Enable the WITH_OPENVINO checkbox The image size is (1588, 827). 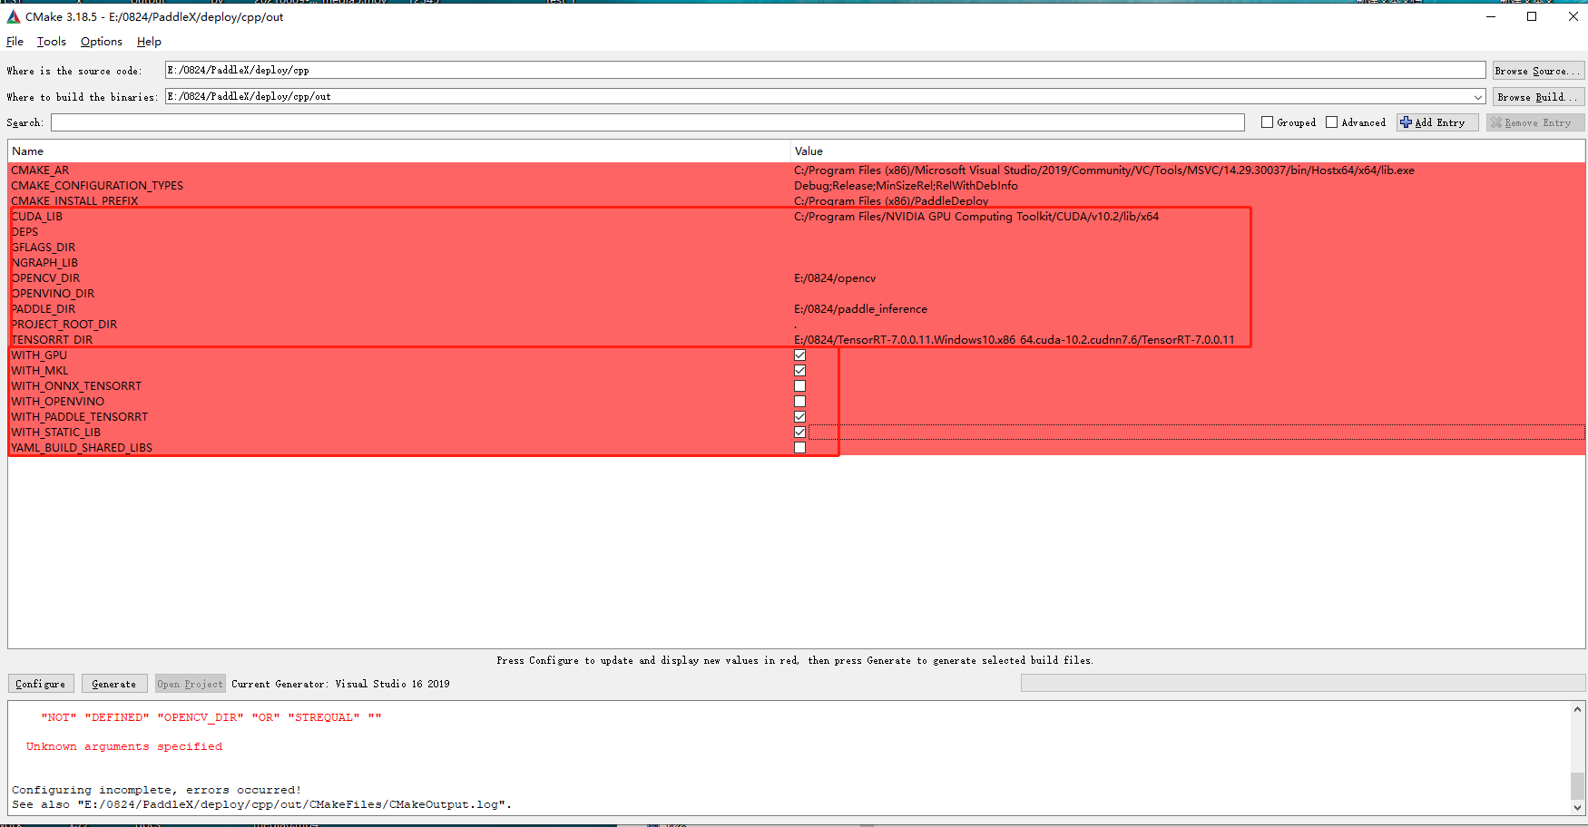coord(799,402)
